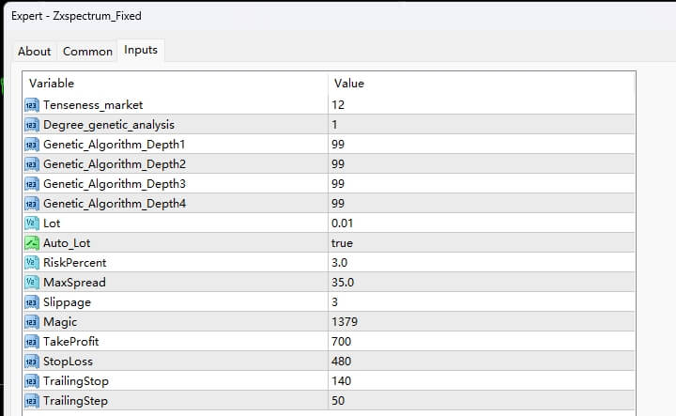676x416 pixels.
Task: Click the icon next to Genetic_Algorithm_Depth3
Action: (x=32, y=183)
